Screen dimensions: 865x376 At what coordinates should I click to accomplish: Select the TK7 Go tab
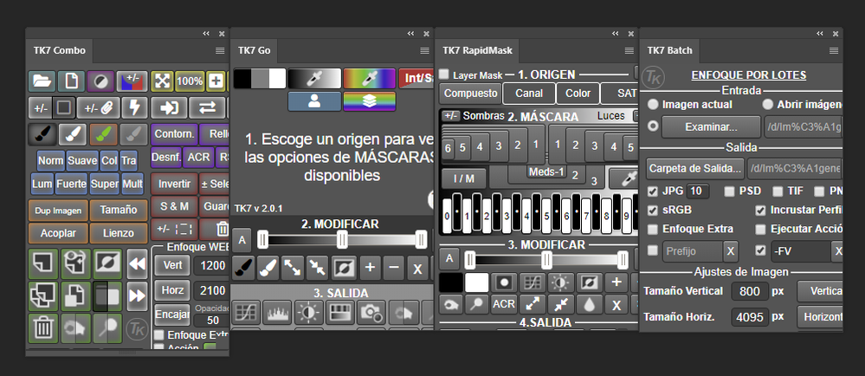click(x=255, y=51)
